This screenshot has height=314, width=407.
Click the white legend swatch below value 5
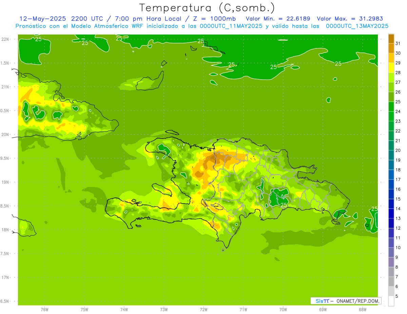391,301
